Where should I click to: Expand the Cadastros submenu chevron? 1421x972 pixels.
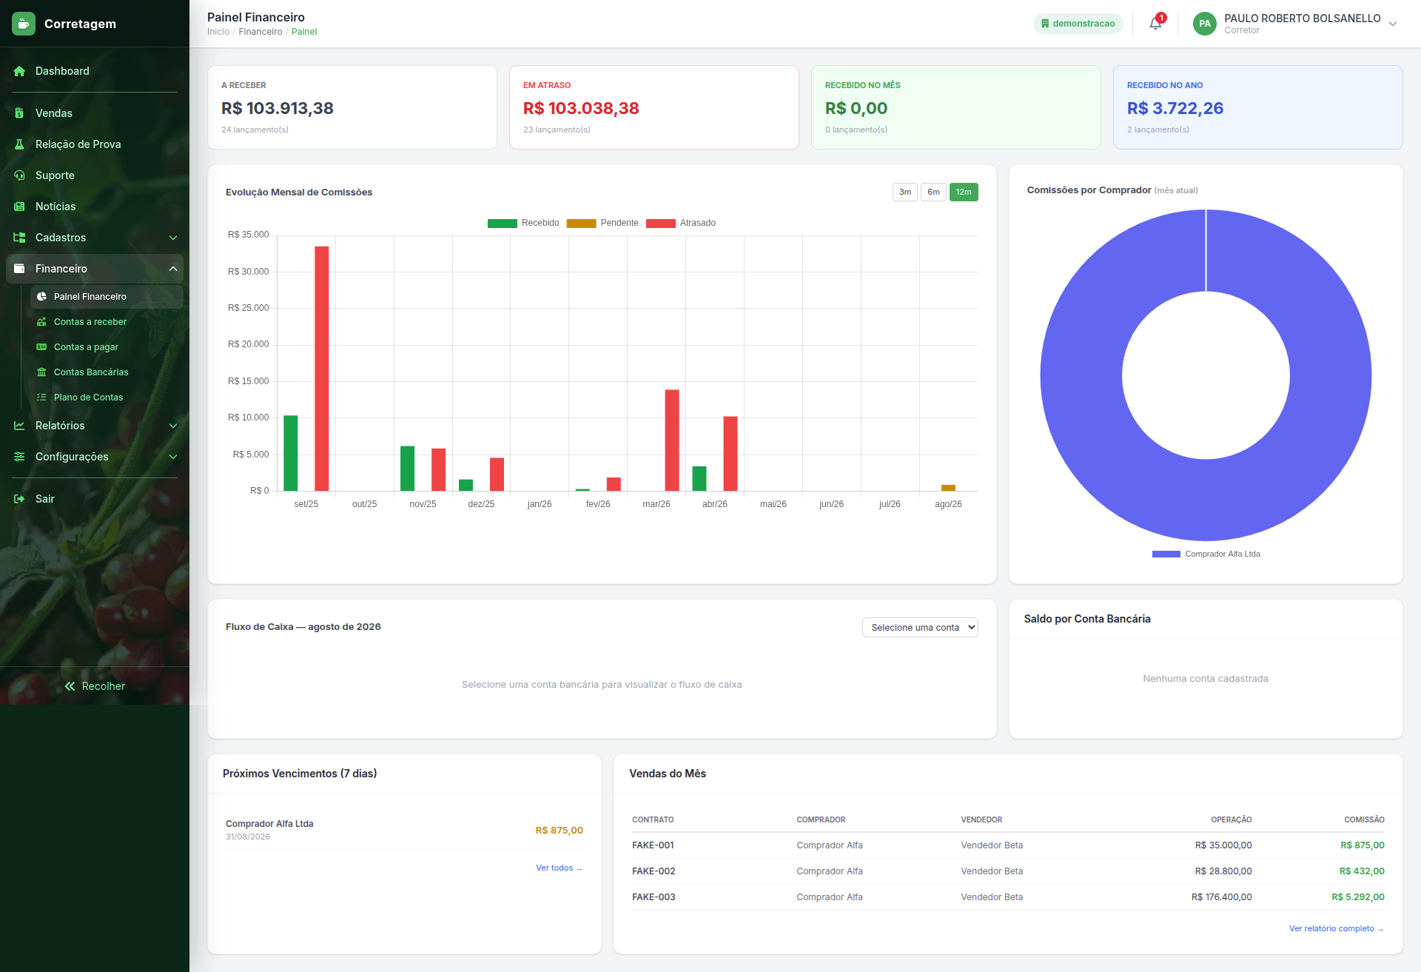173,238
